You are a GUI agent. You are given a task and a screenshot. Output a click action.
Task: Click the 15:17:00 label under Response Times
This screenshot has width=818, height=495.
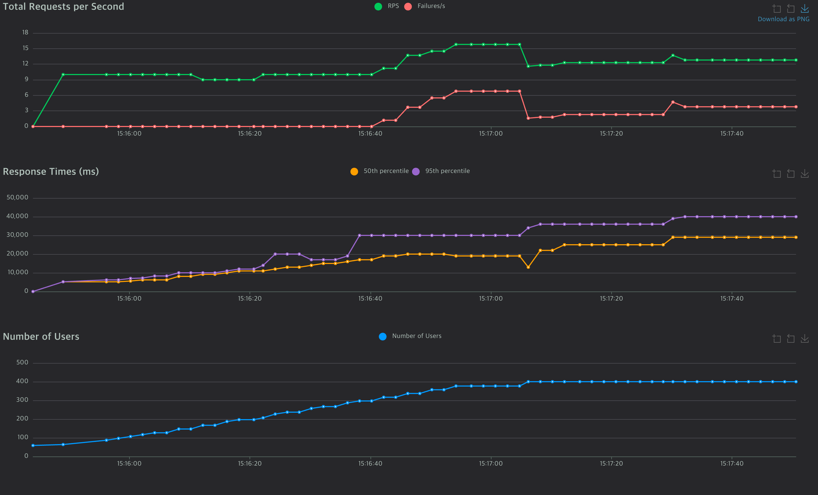pyautogui.click(x=491, y=299)
